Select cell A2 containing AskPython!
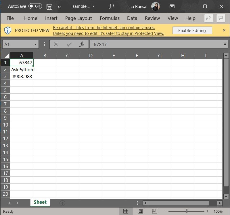Viewport: 230px width, 215px height. tap(22, 69)
